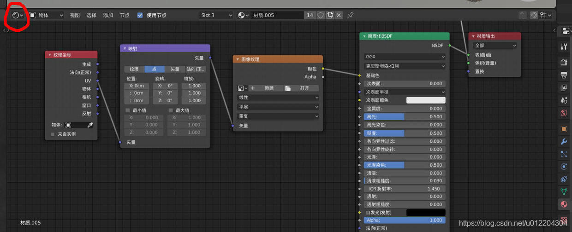The image size is (572, 232).
Task: Click the fake user shield icon
Action: [320, 15]
